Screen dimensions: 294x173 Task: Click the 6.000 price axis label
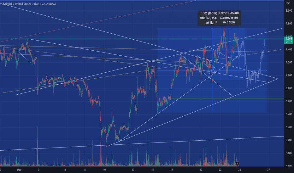289,140
